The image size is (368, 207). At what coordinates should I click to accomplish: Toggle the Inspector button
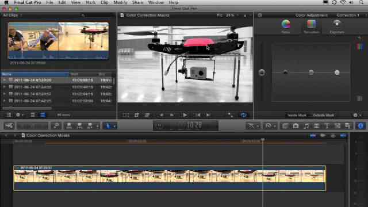pyautogui.click(x=361, y=126)
